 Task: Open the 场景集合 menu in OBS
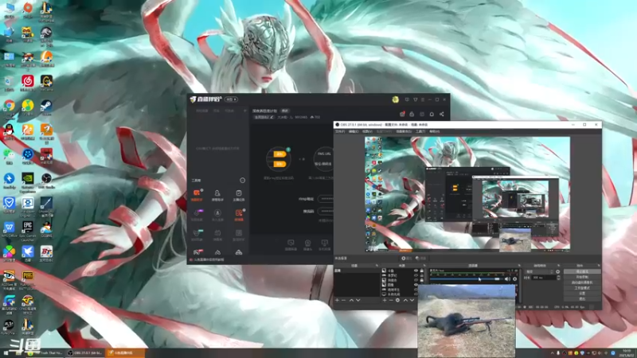pos(404,131)
